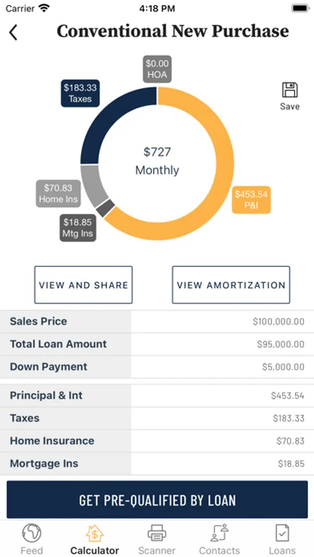Edit the Sales Price value field
The height and width of the screenshot is (557, 314).
pyautogui.click(x=222, y=321)
